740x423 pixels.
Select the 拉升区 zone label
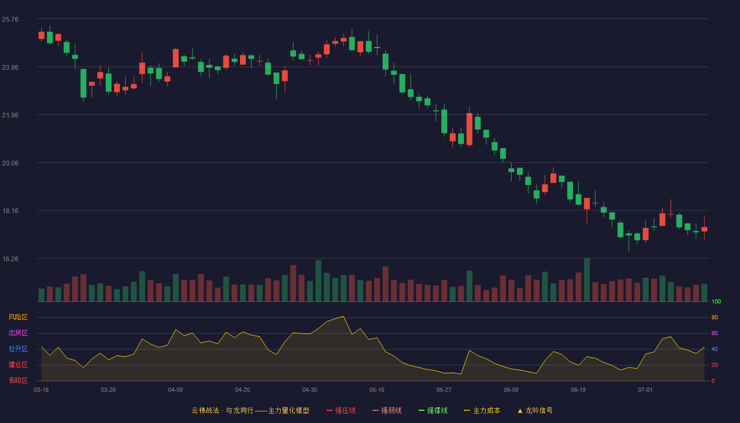click(x=18, y=349)
